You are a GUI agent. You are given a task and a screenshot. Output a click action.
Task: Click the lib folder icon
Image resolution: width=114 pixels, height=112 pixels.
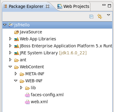(27, 88)
